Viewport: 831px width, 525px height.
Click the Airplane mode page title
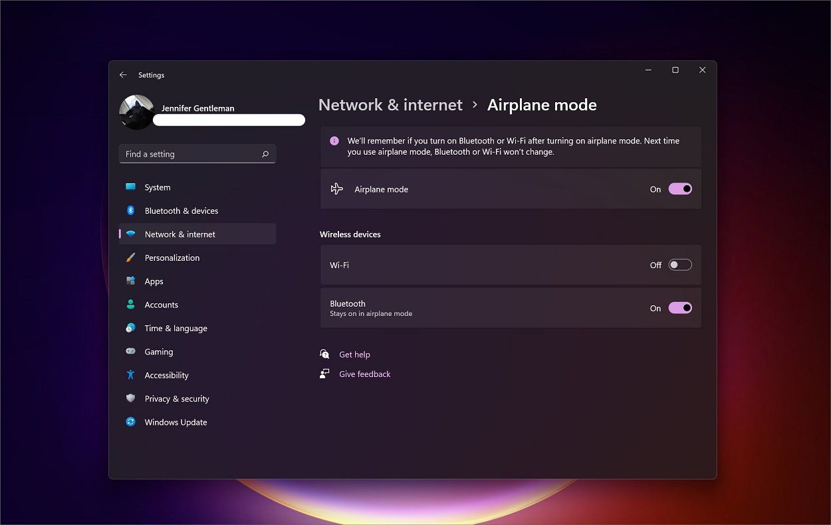542,105
